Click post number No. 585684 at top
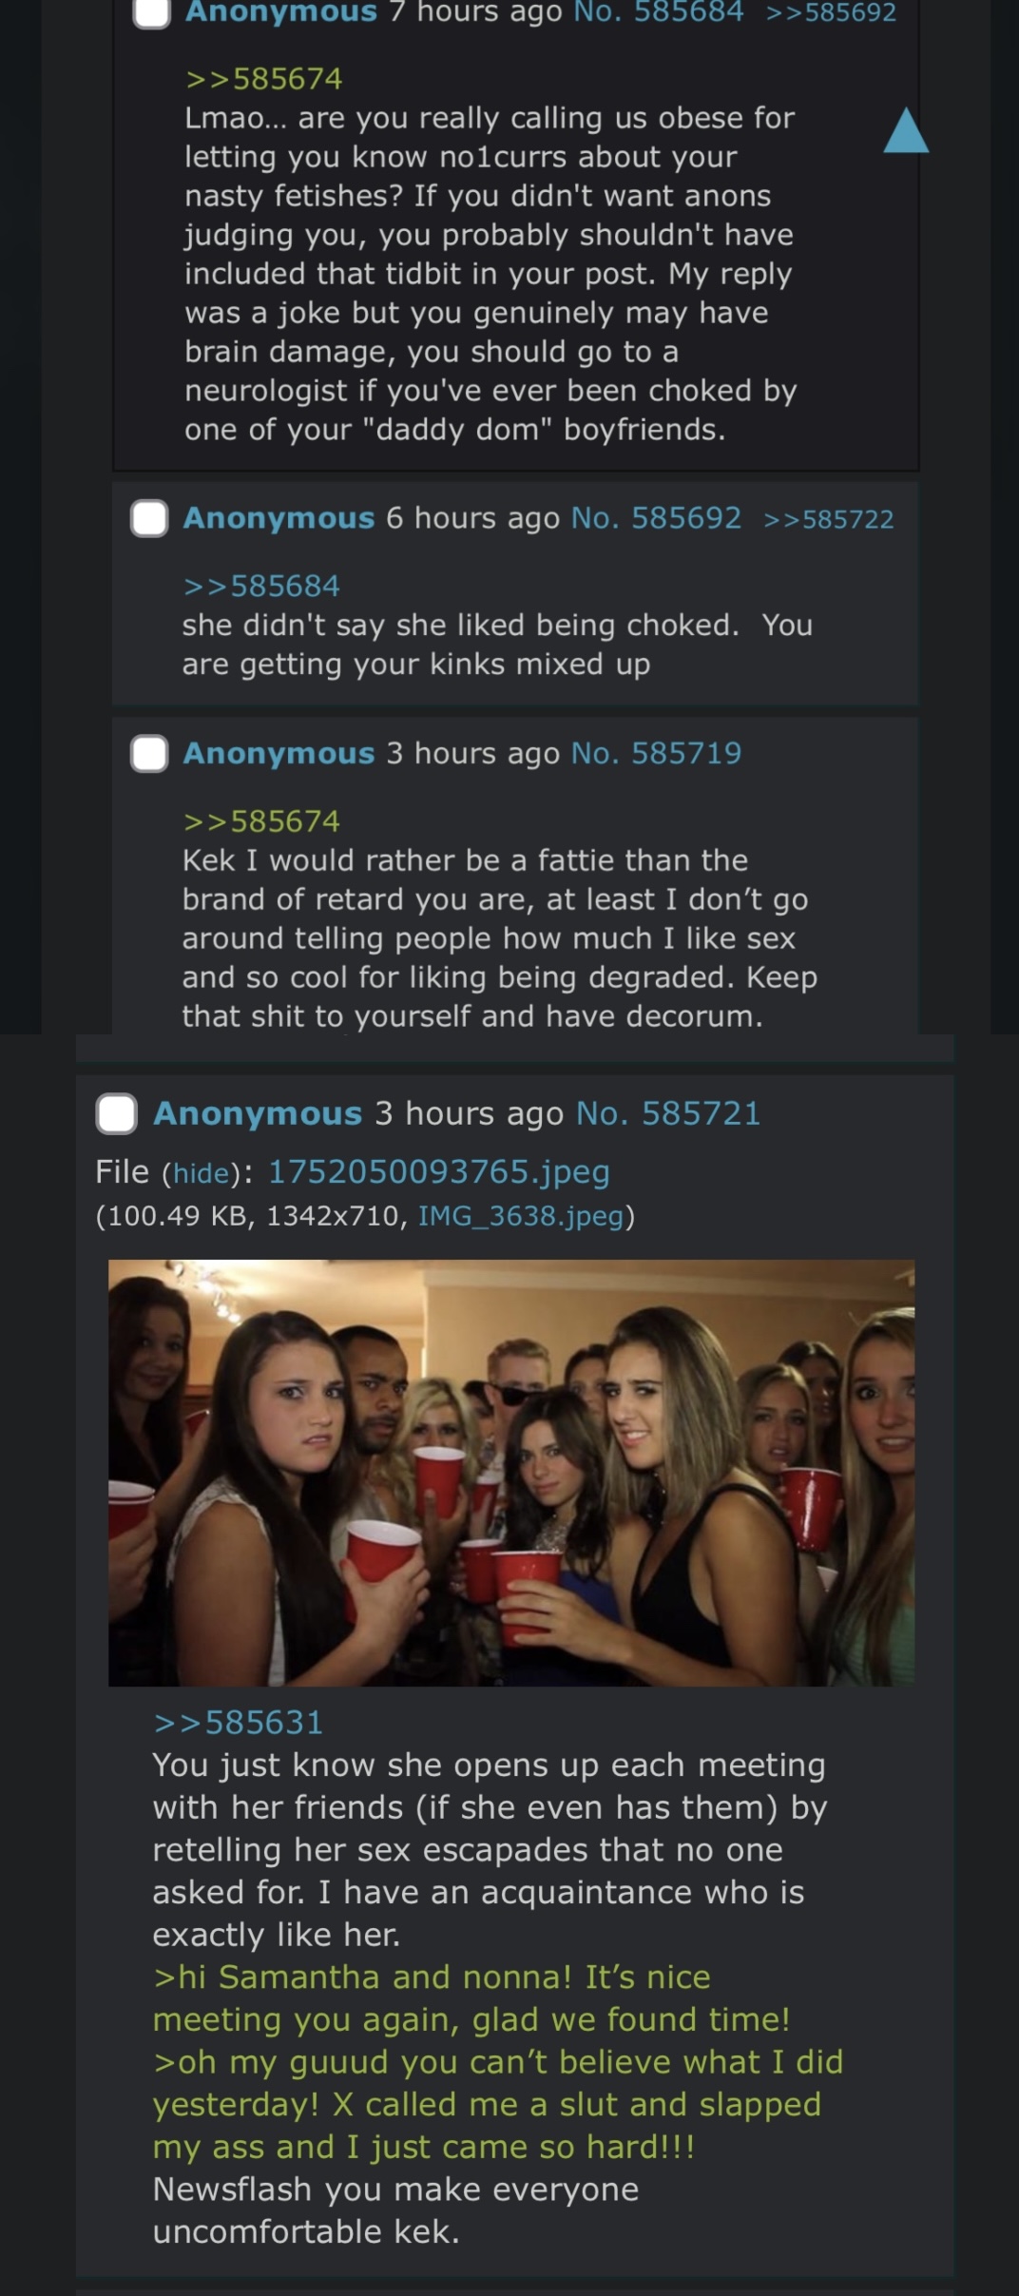This screenshot has width=1019, height=2296. [x=659, y=12]
